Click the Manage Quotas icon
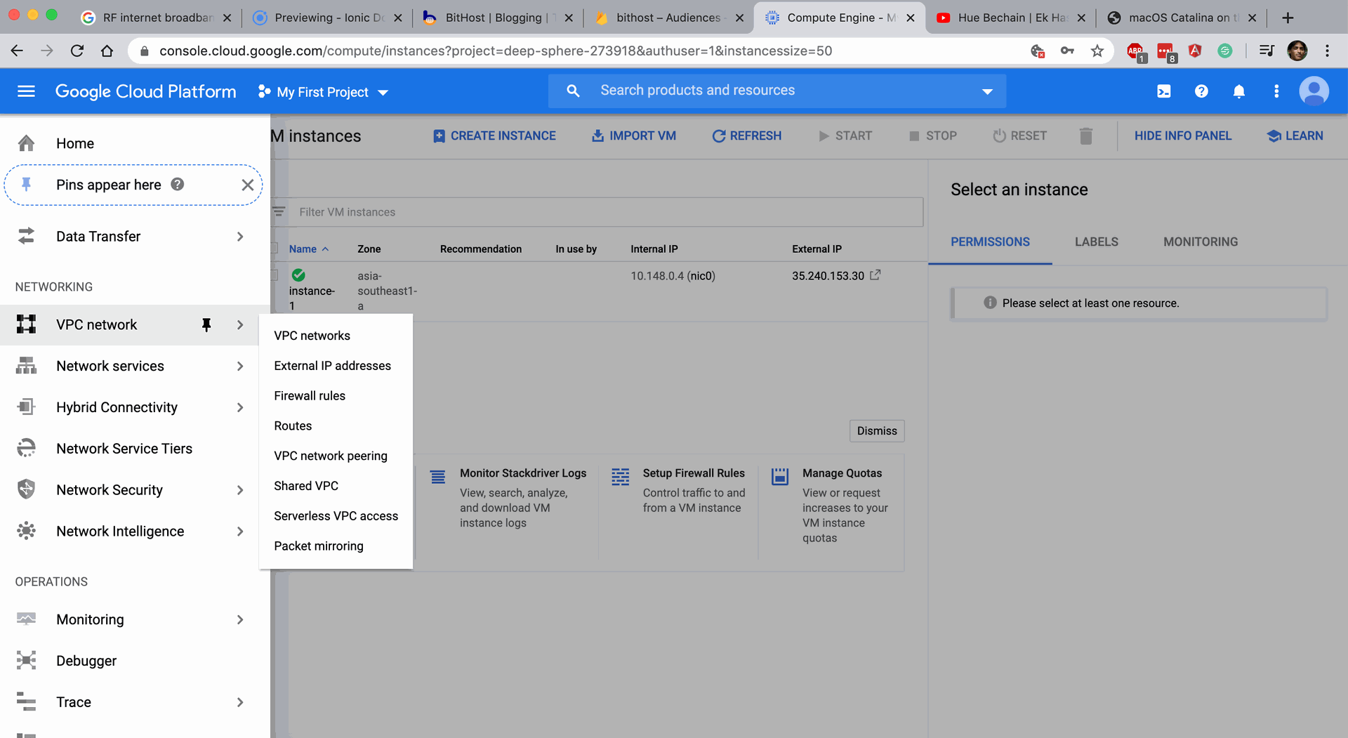The height and width of the screenshot is (738, 1348). [x=780, y=477]
